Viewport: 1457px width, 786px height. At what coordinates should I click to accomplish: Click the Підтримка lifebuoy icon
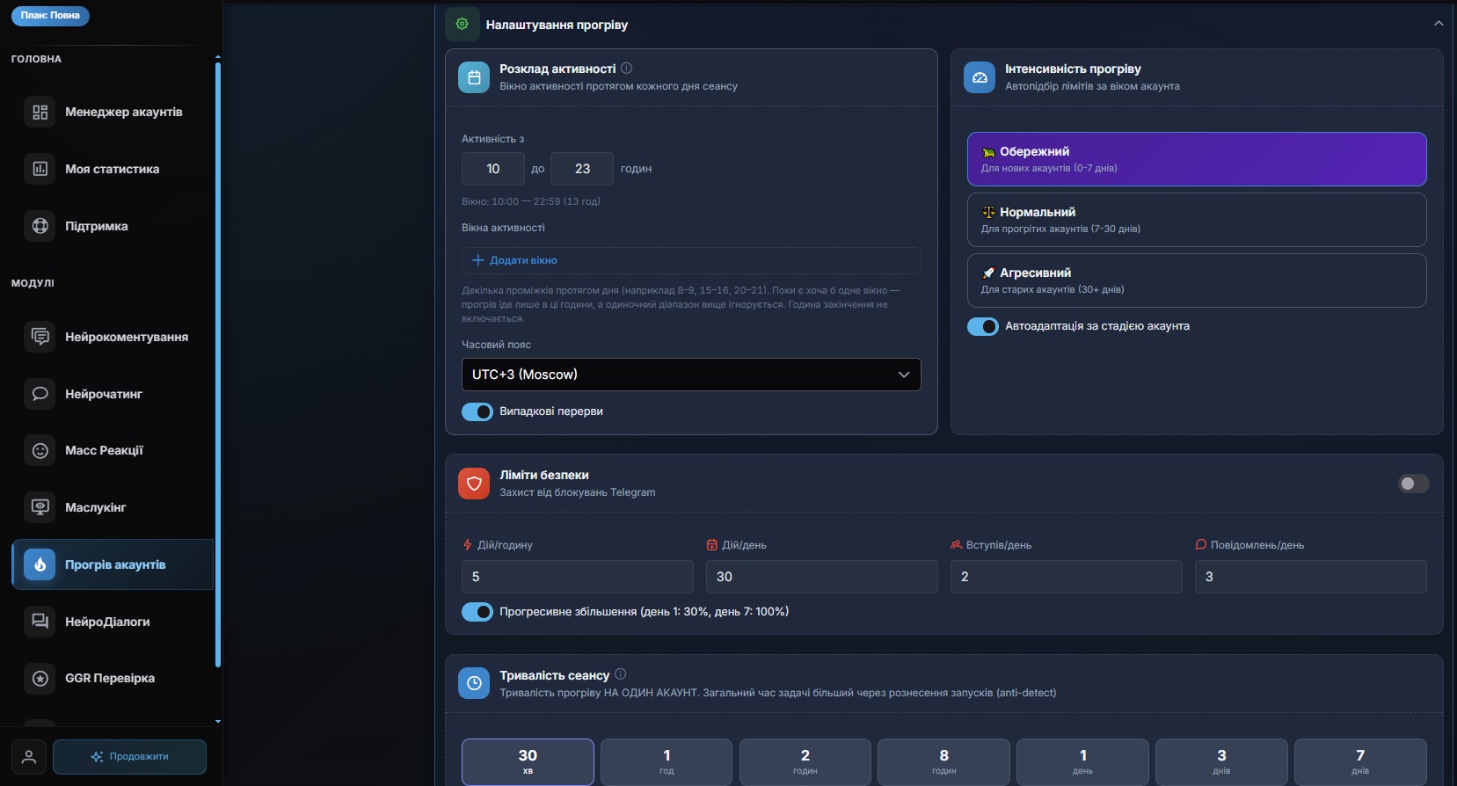[40, 226]
